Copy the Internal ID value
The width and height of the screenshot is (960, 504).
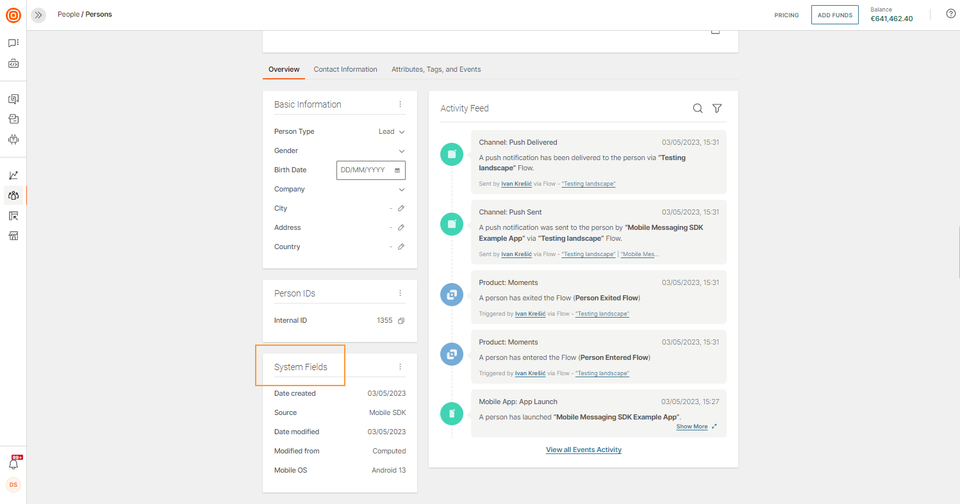[401, 320]
